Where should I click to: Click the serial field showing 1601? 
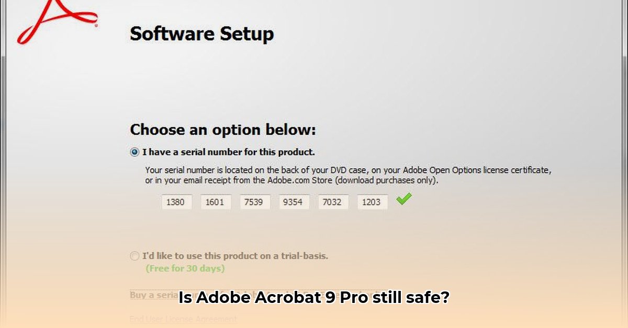point(216,202)
